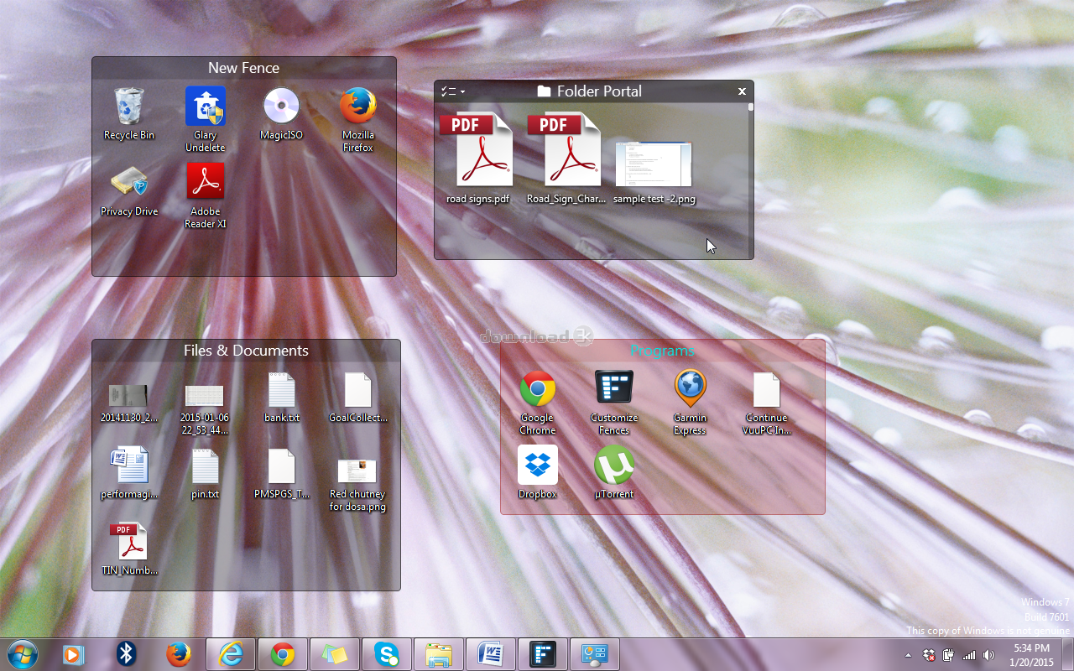Select the Garmin Express shortcut

coord(690,402)
